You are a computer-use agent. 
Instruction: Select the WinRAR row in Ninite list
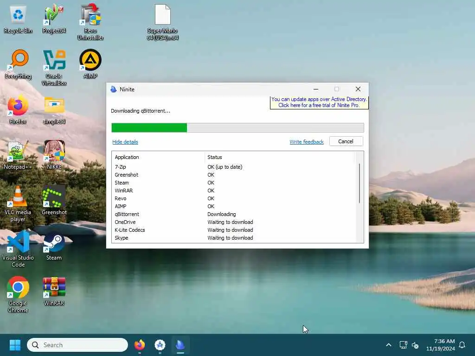[x=233, y=191]
